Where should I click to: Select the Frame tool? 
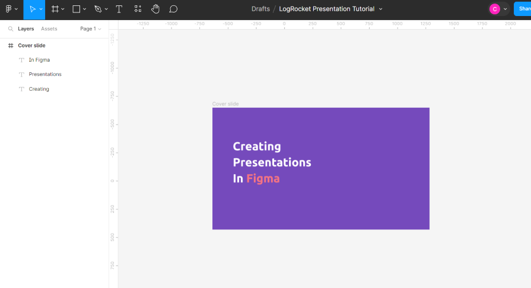(55, 9)
